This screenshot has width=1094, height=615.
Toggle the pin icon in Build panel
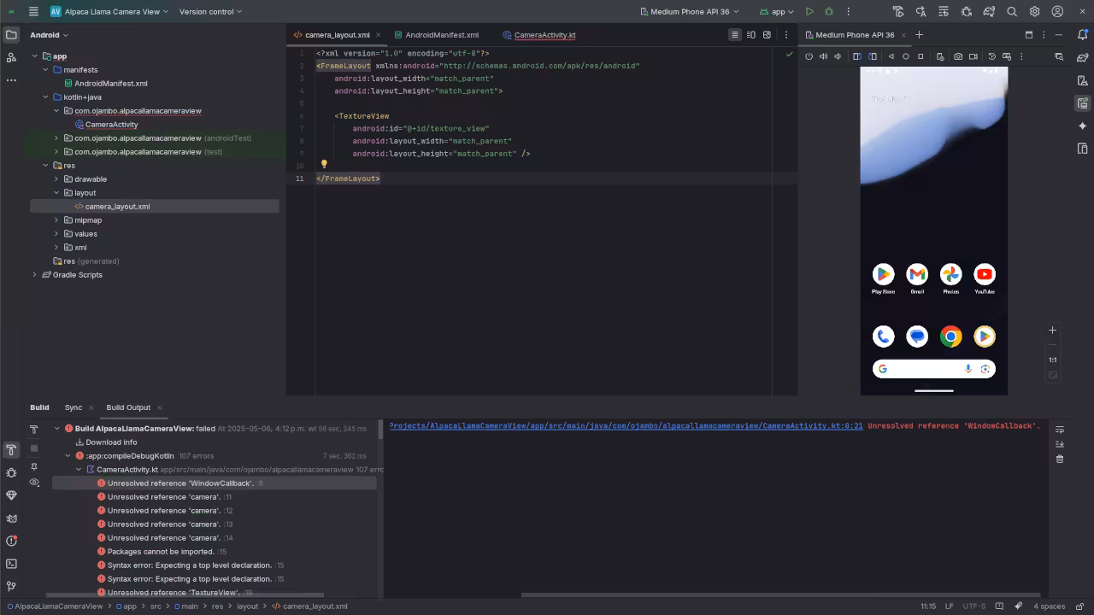34,466
